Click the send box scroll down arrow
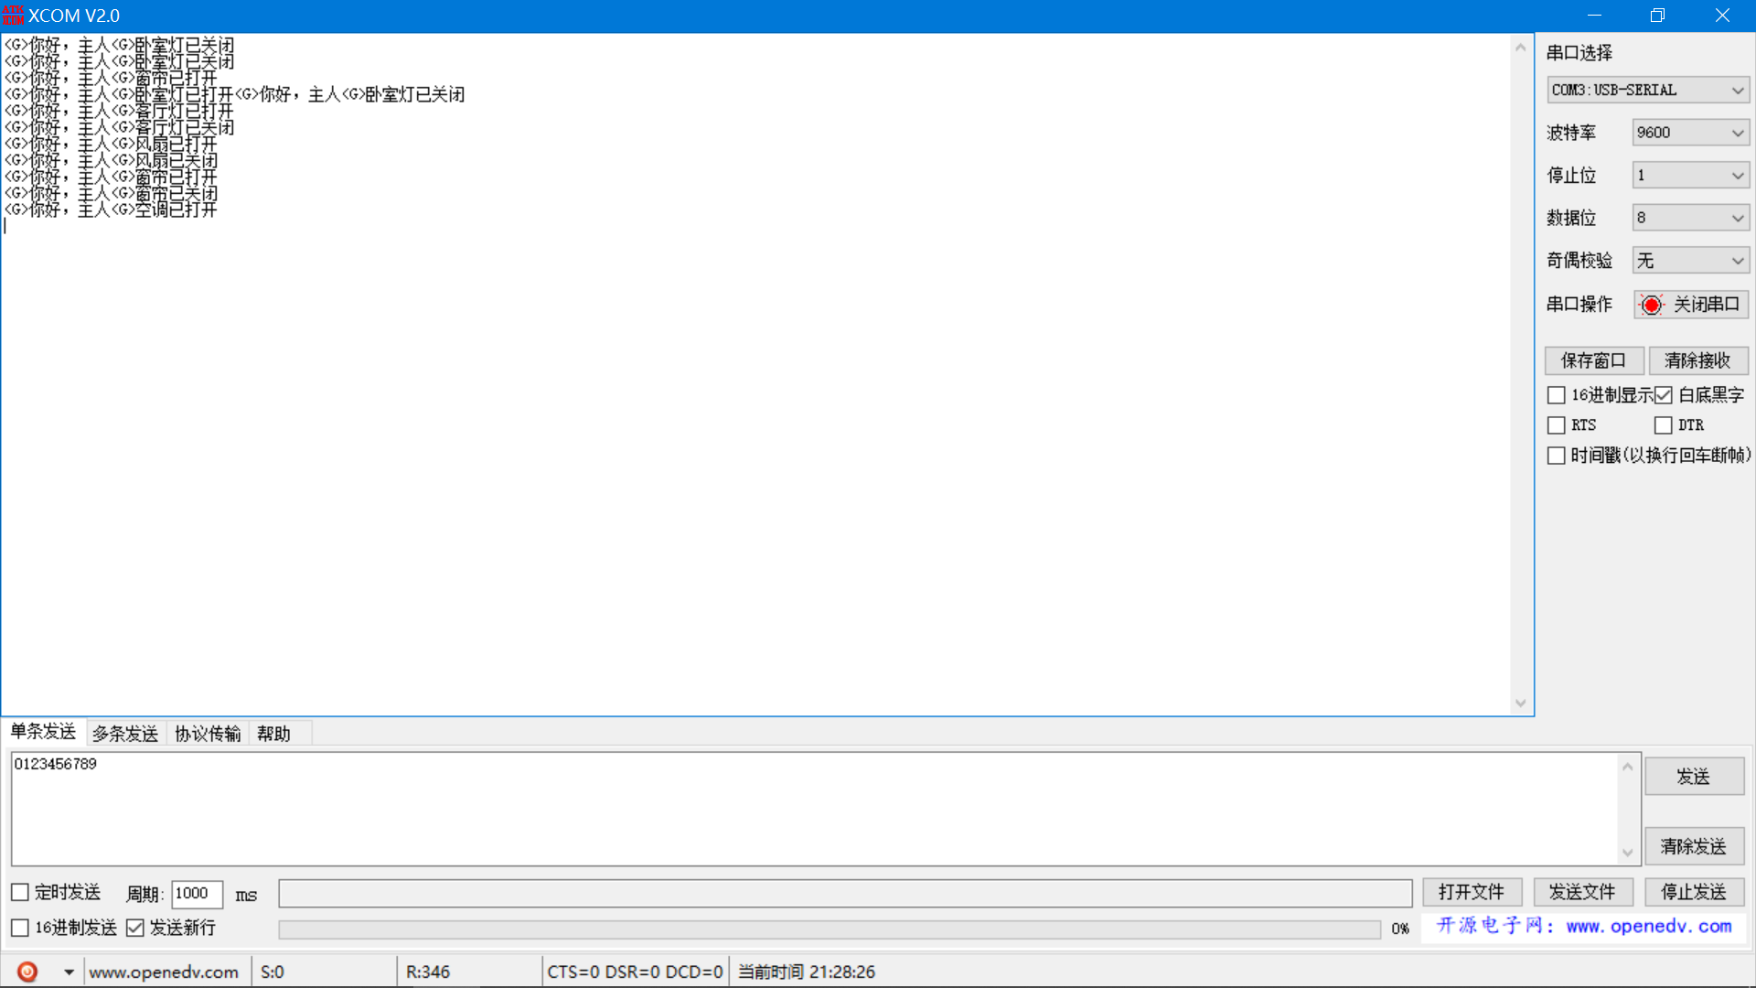 click(1627, 853)
